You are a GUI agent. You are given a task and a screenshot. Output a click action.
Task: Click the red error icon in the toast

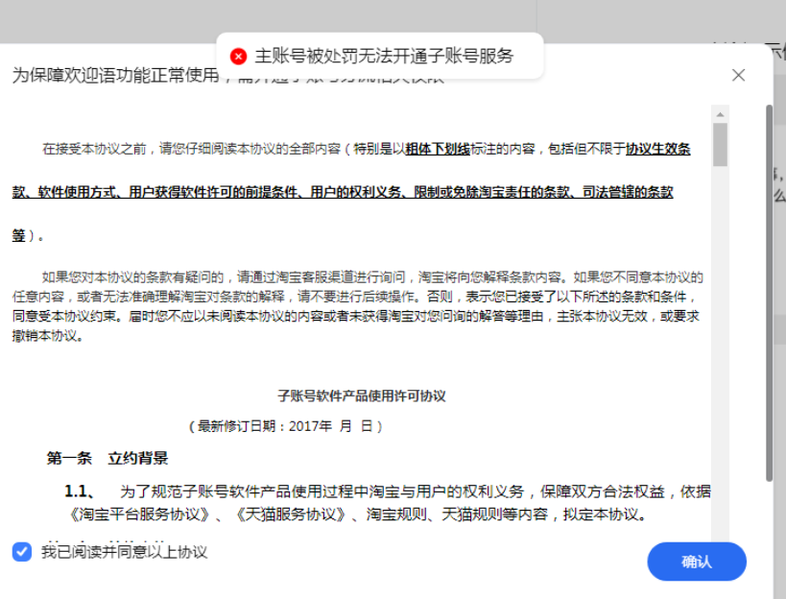coord(238,56)
